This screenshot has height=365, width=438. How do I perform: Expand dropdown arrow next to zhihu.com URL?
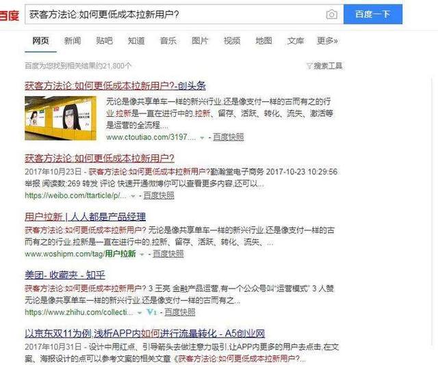click(x=139, y=312)
